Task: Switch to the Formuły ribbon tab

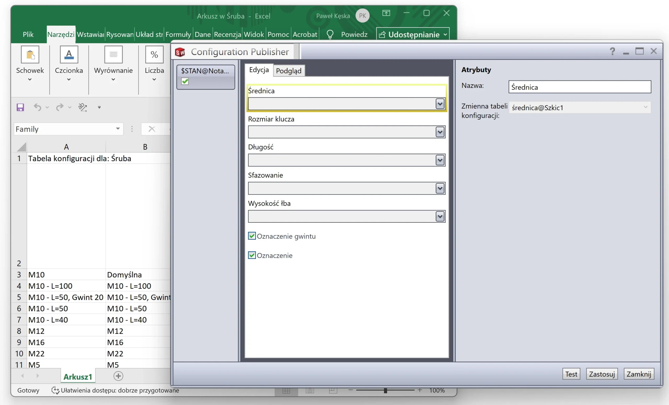Action: click(x=178, y=34)
